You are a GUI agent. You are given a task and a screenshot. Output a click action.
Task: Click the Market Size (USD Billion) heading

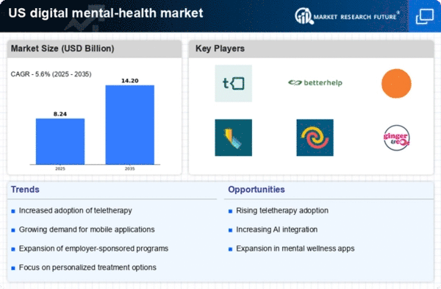coord(62,49)
